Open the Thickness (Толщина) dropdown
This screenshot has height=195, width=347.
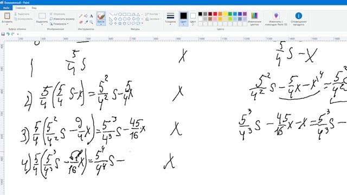coord(170,18)
